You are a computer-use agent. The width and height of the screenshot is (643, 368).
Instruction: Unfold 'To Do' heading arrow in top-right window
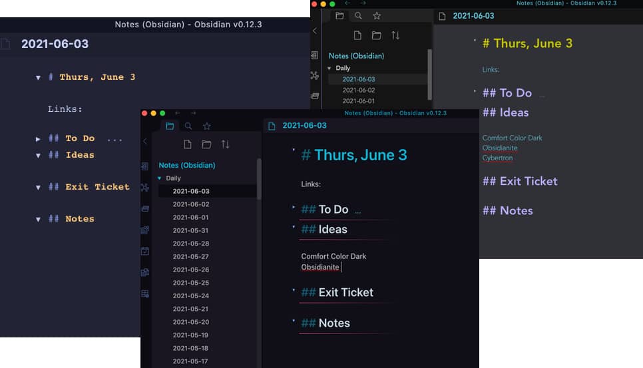pos(475,91)
